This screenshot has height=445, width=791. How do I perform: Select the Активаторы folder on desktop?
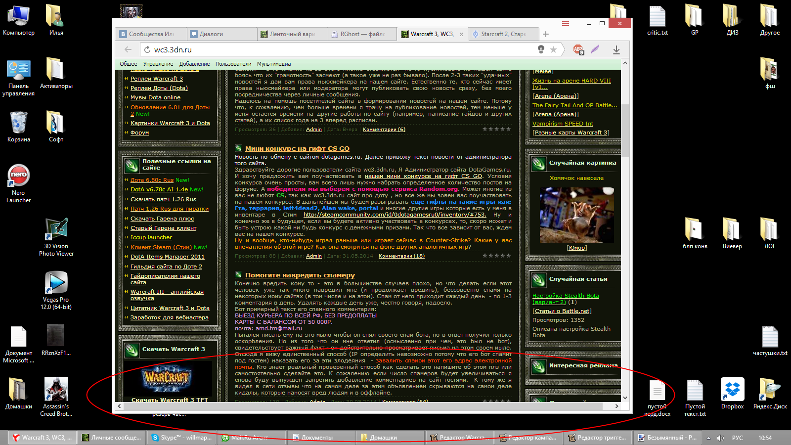56,73
